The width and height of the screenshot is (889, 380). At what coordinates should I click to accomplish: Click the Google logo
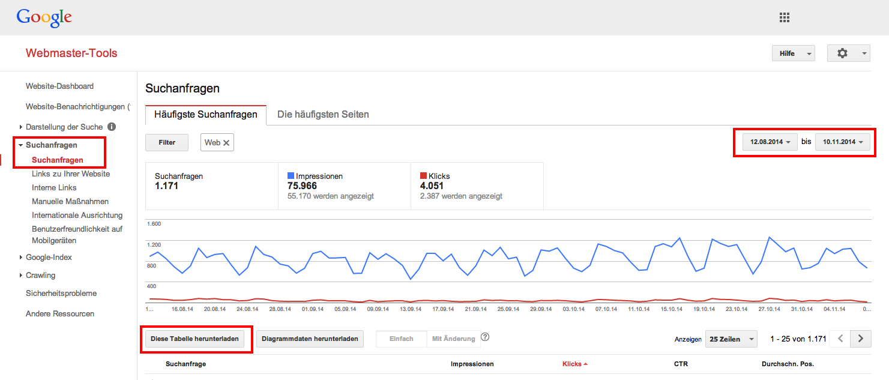click(44, 18)
